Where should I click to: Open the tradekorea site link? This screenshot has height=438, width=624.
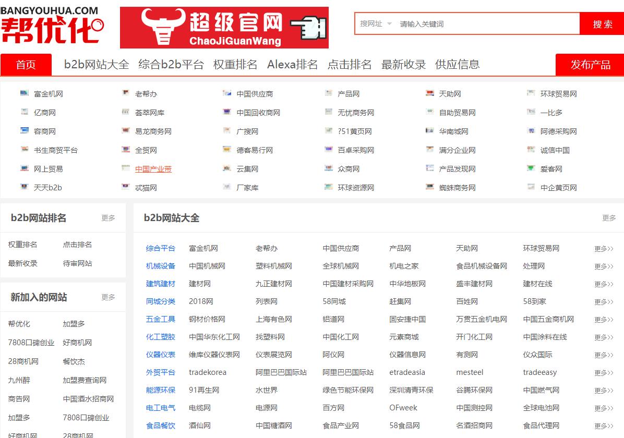207,372
